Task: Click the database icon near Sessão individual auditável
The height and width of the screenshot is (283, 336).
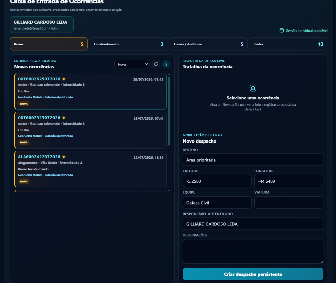Action: 281,30
